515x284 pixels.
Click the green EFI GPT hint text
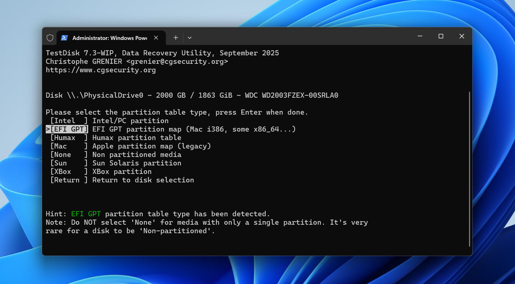click(x=86, y=214)
